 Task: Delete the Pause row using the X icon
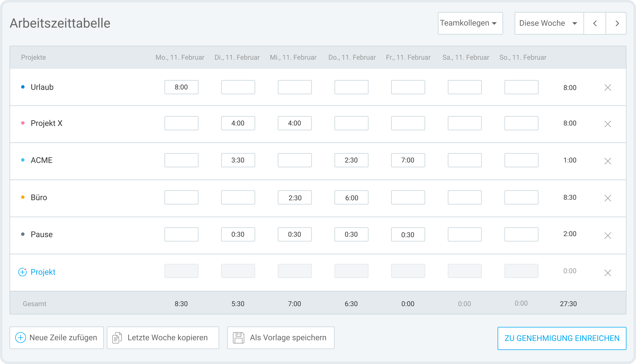pyautogui.click(x=608, y=235)
